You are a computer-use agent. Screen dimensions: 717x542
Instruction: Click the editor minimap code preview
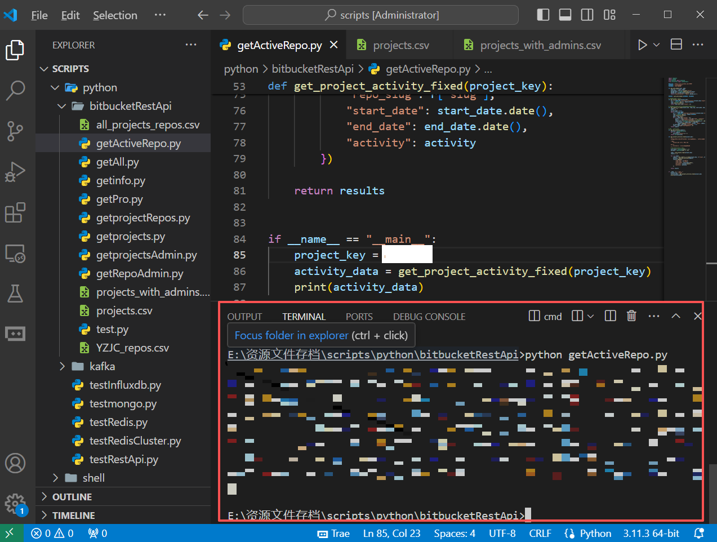tap(687, 127)
